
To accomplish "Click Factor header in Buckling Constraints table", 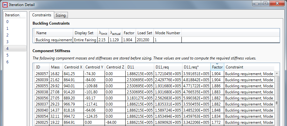I will (x=129, y=33).
